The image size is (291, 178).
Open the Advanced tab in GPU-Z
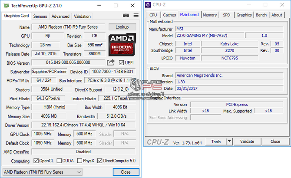[x=60, y=16]
